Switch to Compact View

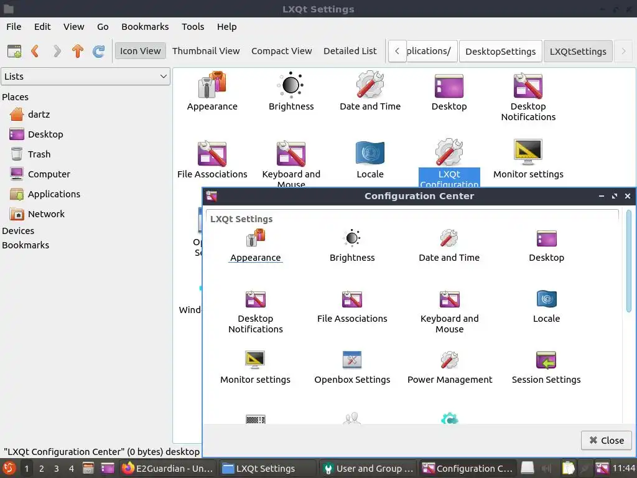(x=282, y=51)
